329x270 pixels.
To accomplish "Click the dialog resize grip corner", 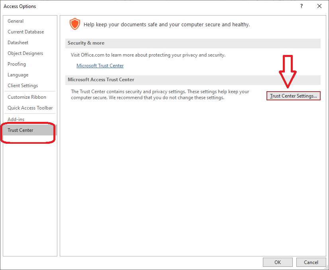I will point(326,268).
